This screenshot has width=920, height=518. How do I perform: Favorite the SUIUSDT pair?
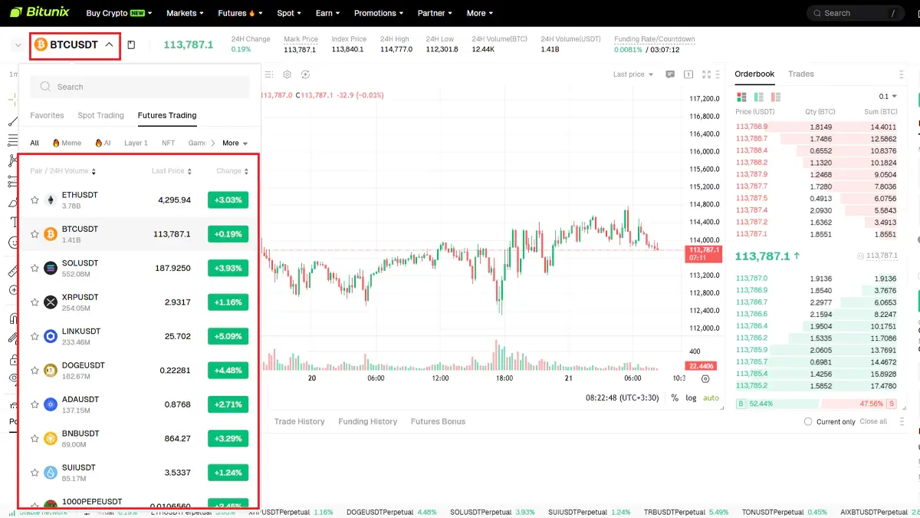click(x=34, y=473)
